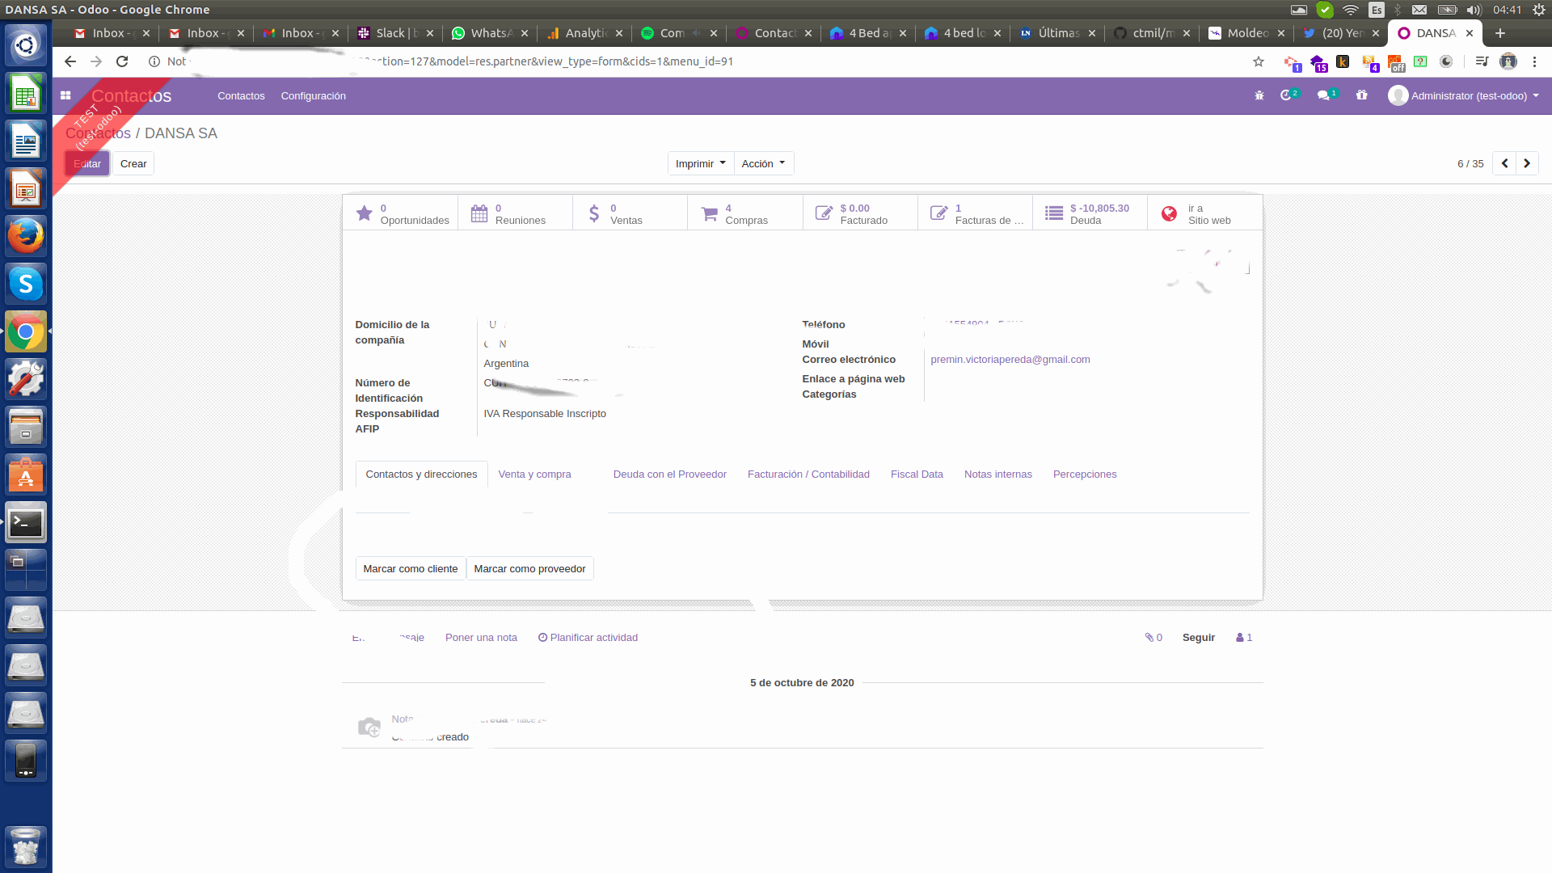Switch to the Analytics browser tab
This screenshot has height=873, width=1552.
pos(584,33)
